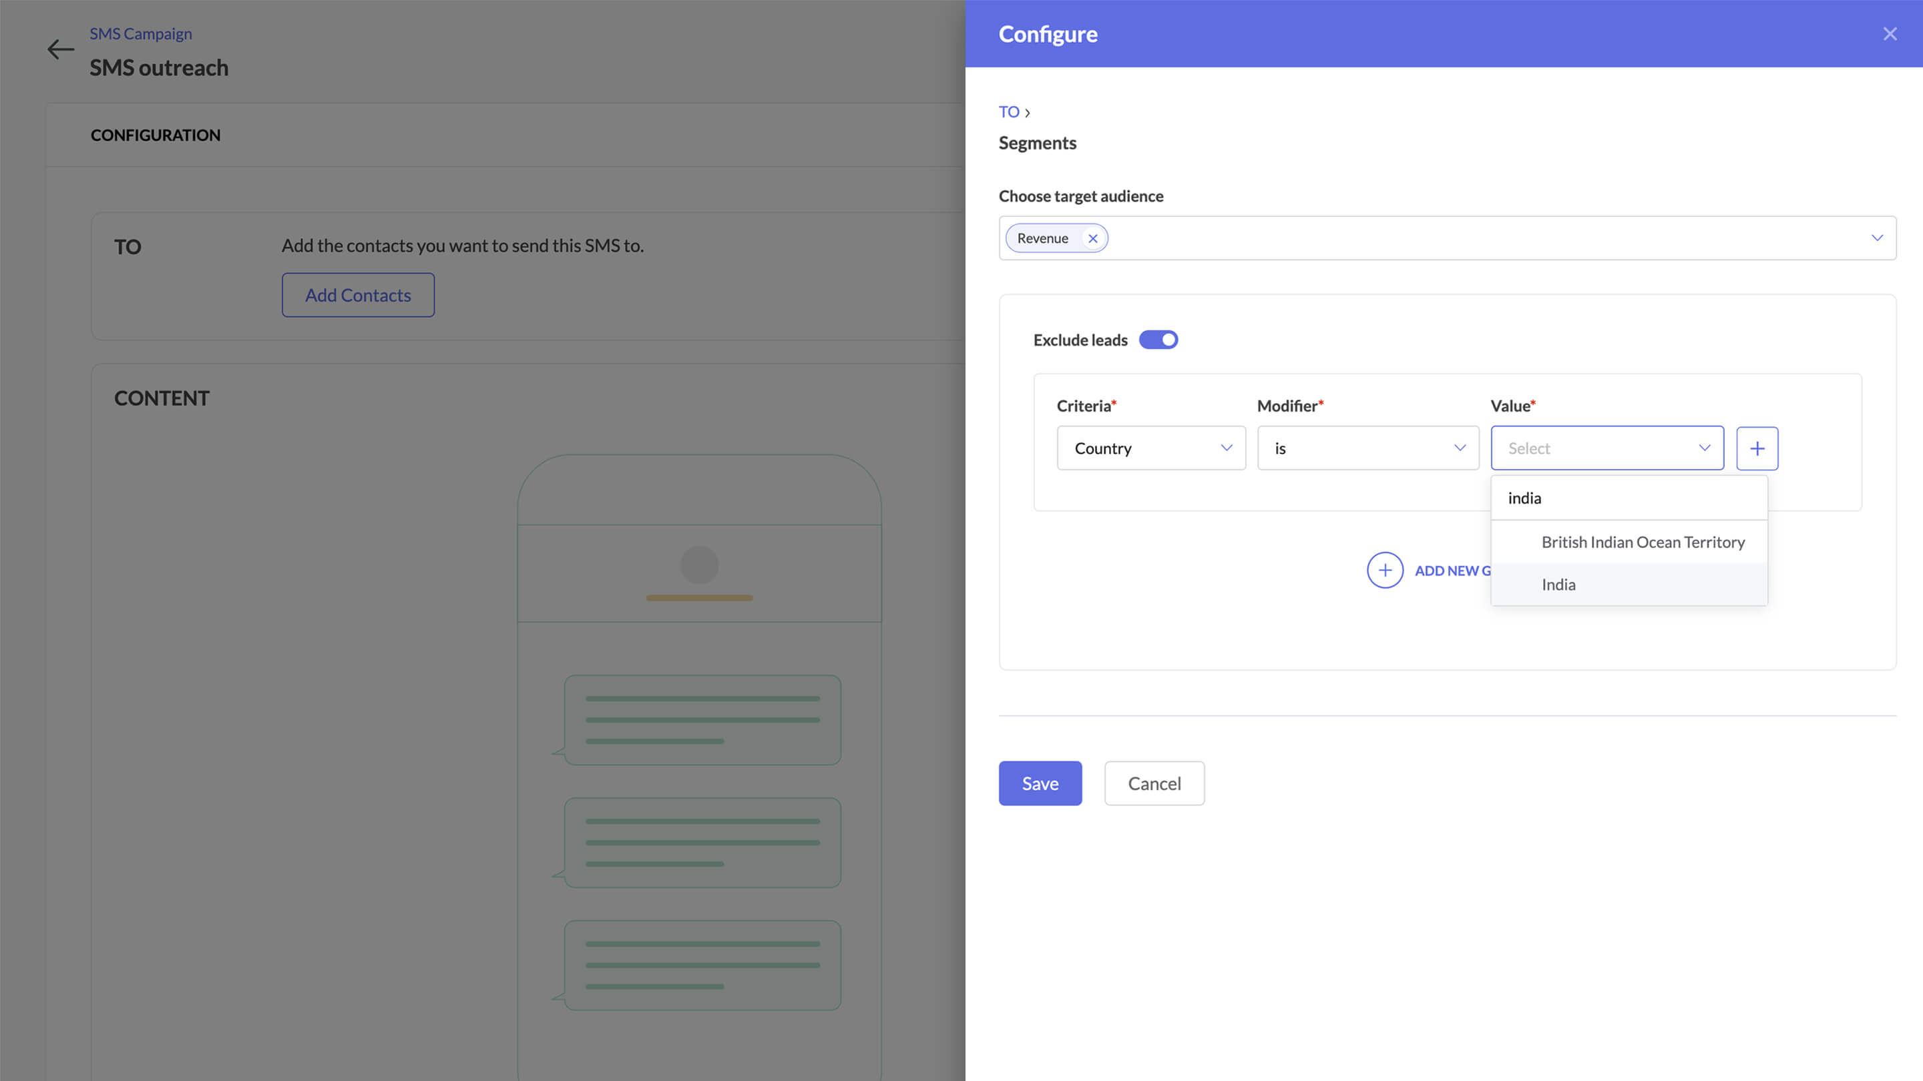Click the search field containing india
Image resolution: width=1923 pixels, height=1081 pixels.
pyautogui.click(x=1629, y=498)
